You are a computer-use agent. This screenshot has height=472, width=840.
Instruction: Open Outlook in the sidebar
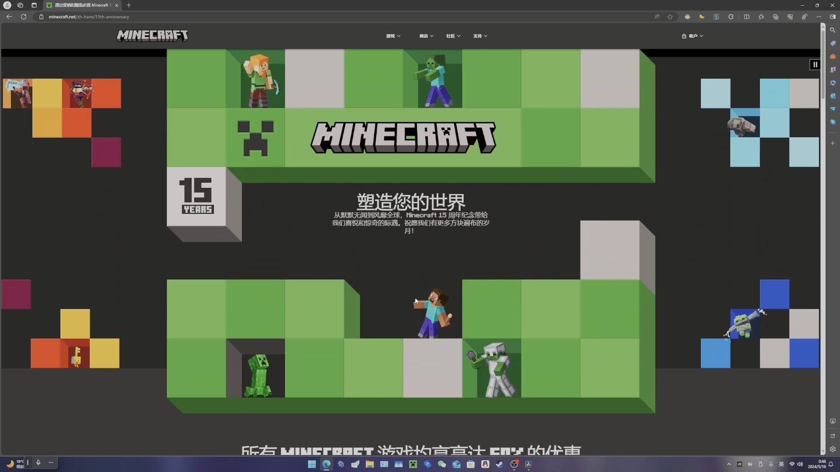tap(833, 96)
